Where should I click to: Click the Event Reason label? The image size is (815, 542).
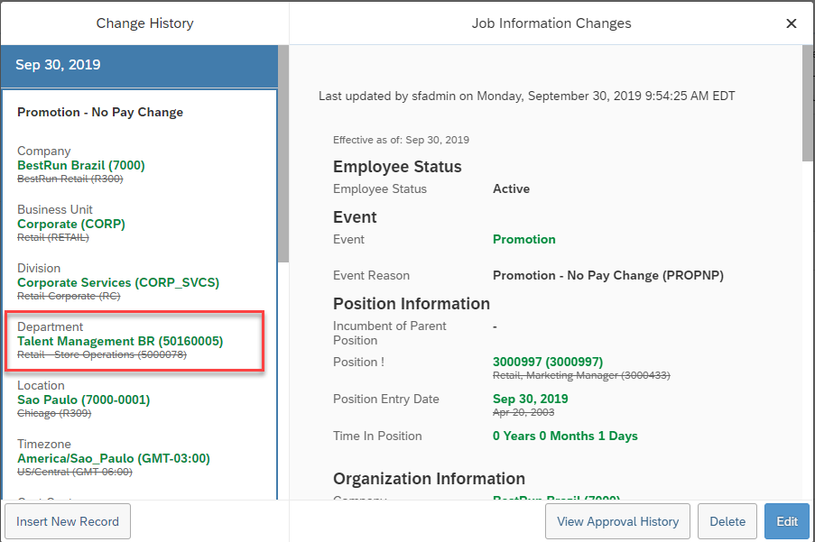(371, 276)
